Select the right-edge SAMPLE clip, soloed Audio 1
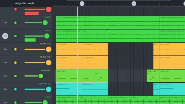 172,36
